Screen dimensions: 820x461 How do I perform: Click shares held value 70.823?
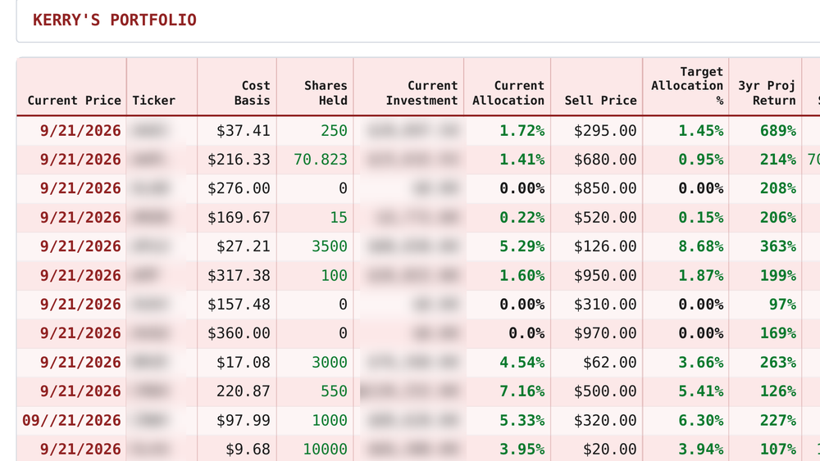pos(321,159)
